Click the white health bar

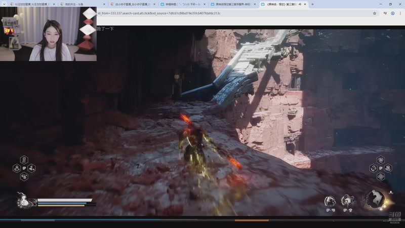click(65, 200)
